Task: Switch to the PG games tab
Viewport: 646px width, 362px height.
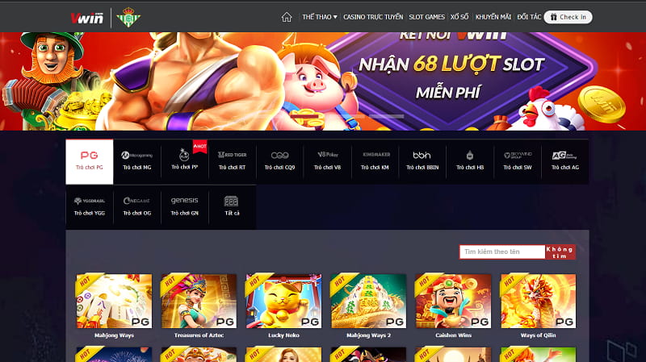Action: (89, 160)
